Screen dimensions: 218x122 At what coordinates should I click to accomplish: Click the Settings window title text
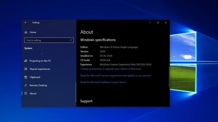pos(36,23)
